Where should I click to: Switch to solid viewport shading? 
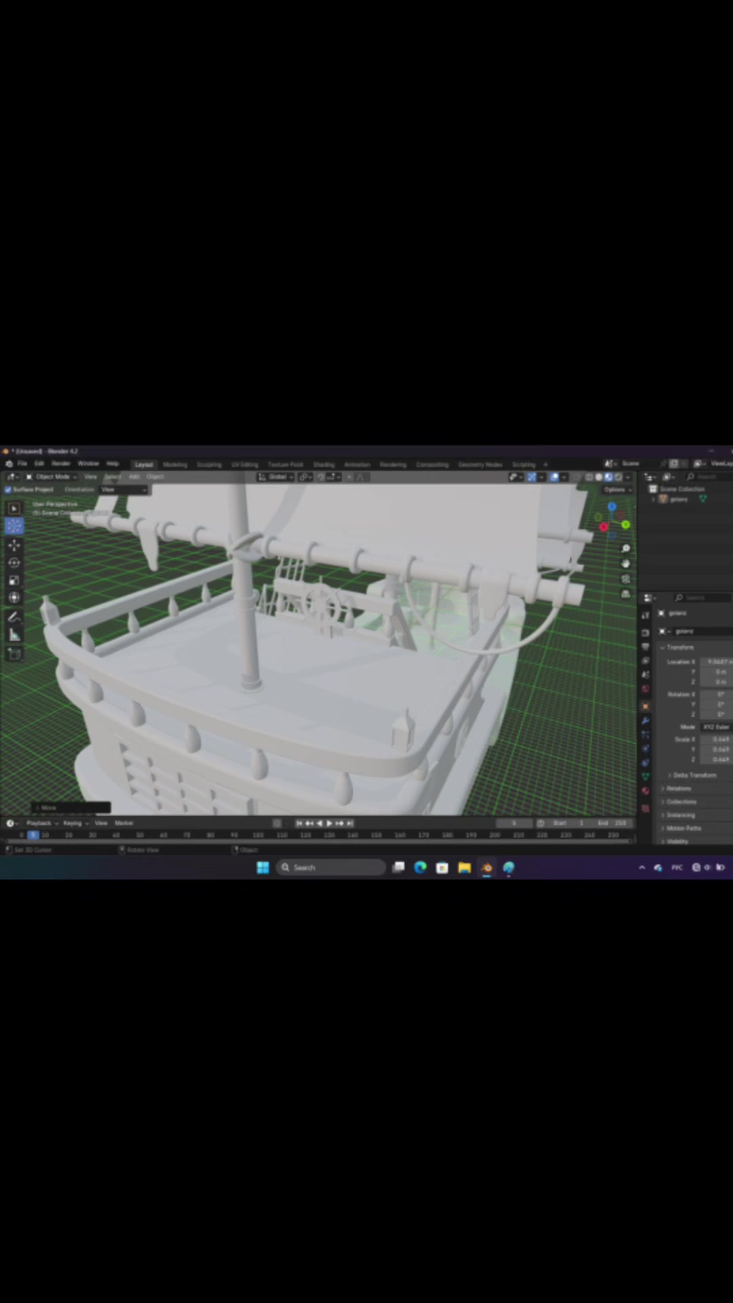coord(599,477)
